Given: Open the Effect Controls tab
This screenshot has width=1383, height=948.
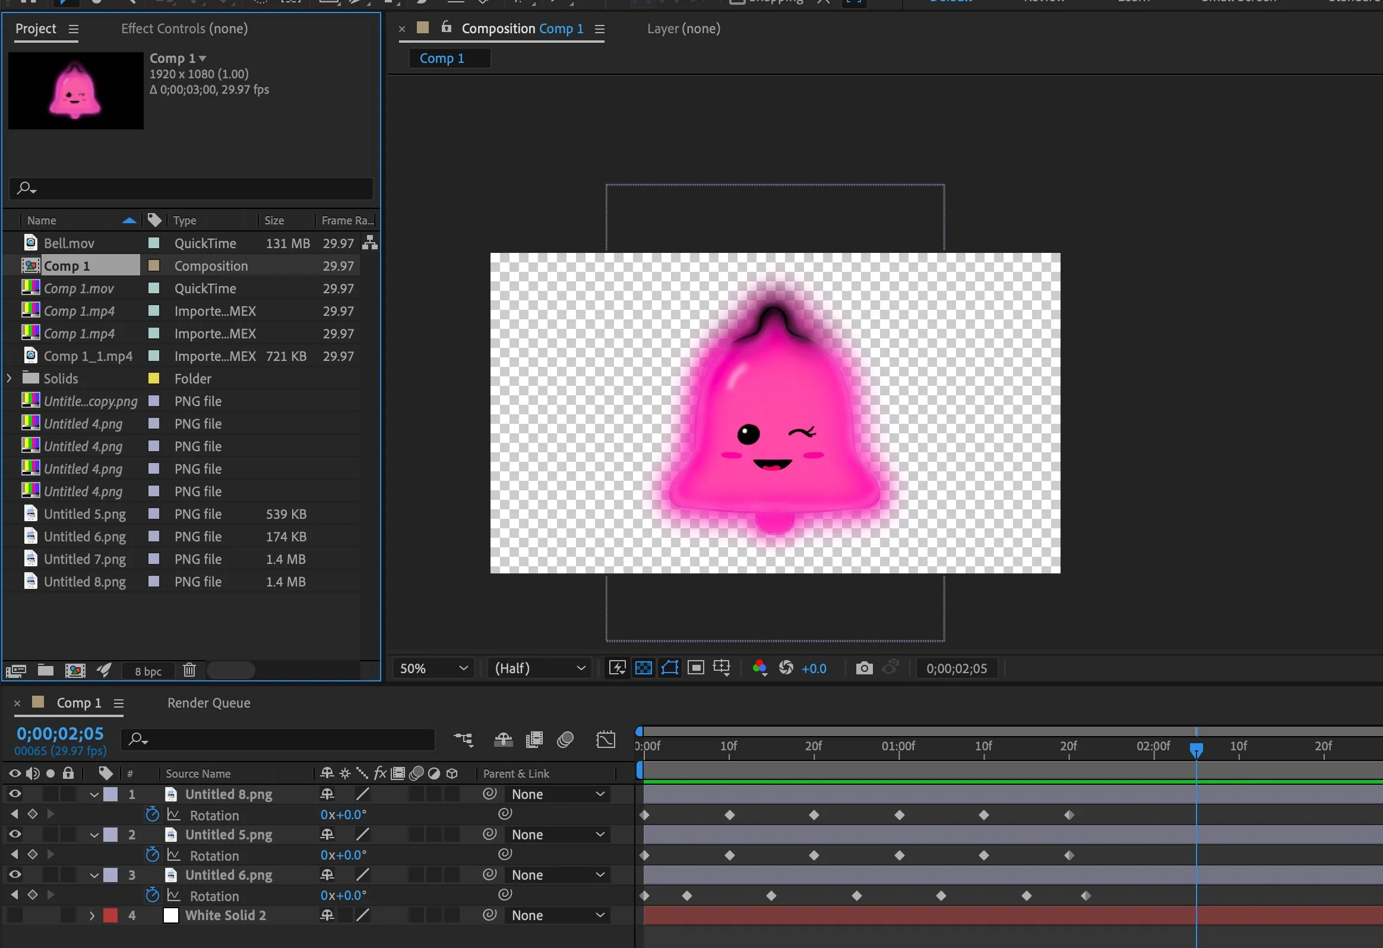Looking at the screenshot, I should tap(184, 28).
